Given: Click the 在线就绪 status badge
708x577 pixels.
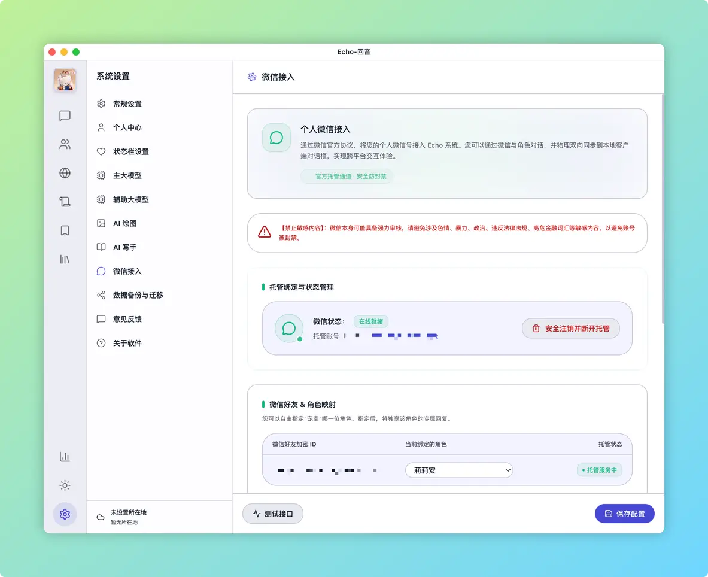Looking at the screenshot, I should point(370,321).
